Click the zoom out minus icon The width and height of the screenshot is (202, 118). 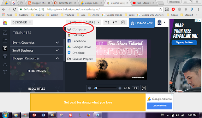coord(90,88)
